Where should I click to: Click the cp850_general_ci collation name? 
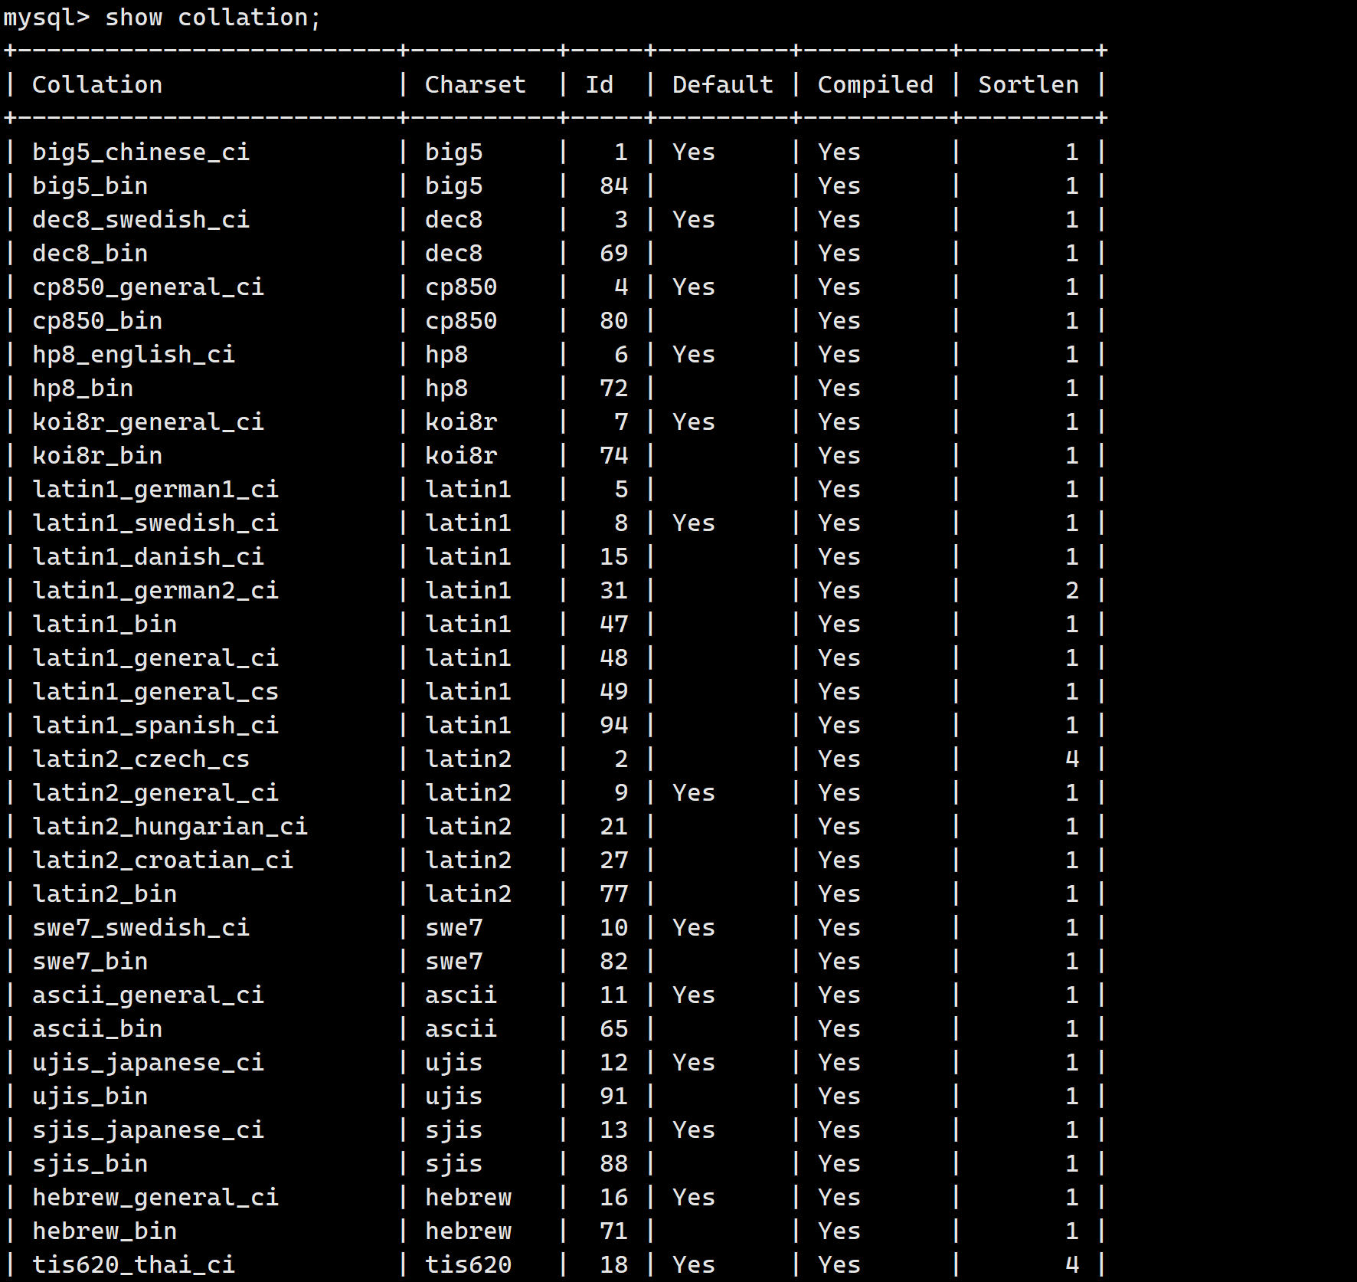(149, 287)
